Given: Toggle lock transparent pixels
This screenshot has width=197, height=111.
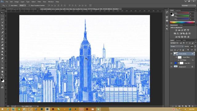Looking at the screenshot, I should 175,50.
